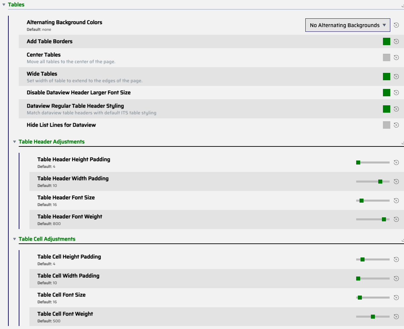
Task: Reset Add Table Borders setting
Action: (396, 41)
